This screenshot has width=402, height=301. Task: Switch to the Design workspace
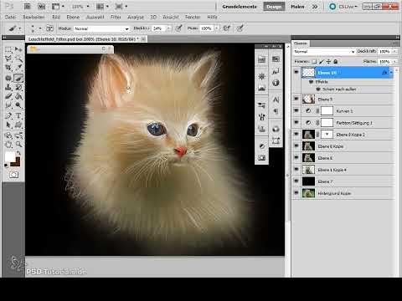click(274, 7)
